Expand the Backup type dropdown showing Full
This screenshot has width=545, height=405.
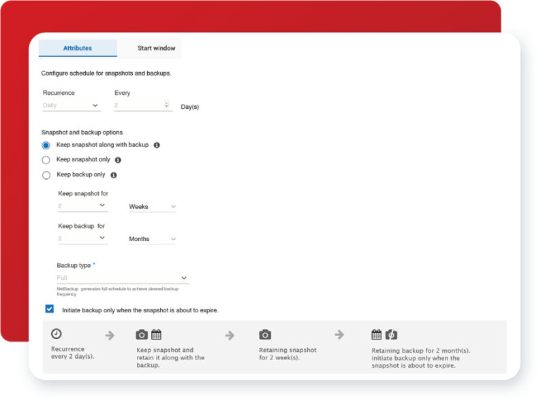[x=123, y=278]
